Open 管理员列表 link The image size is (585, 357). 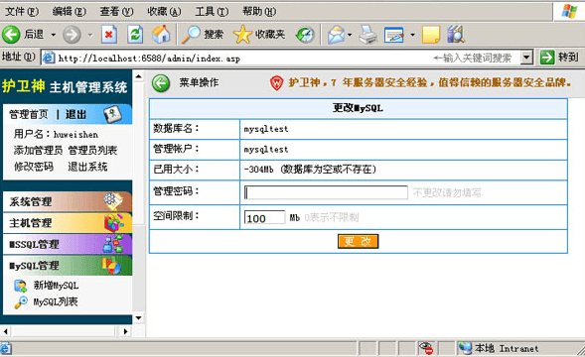[x=92, y=150]
